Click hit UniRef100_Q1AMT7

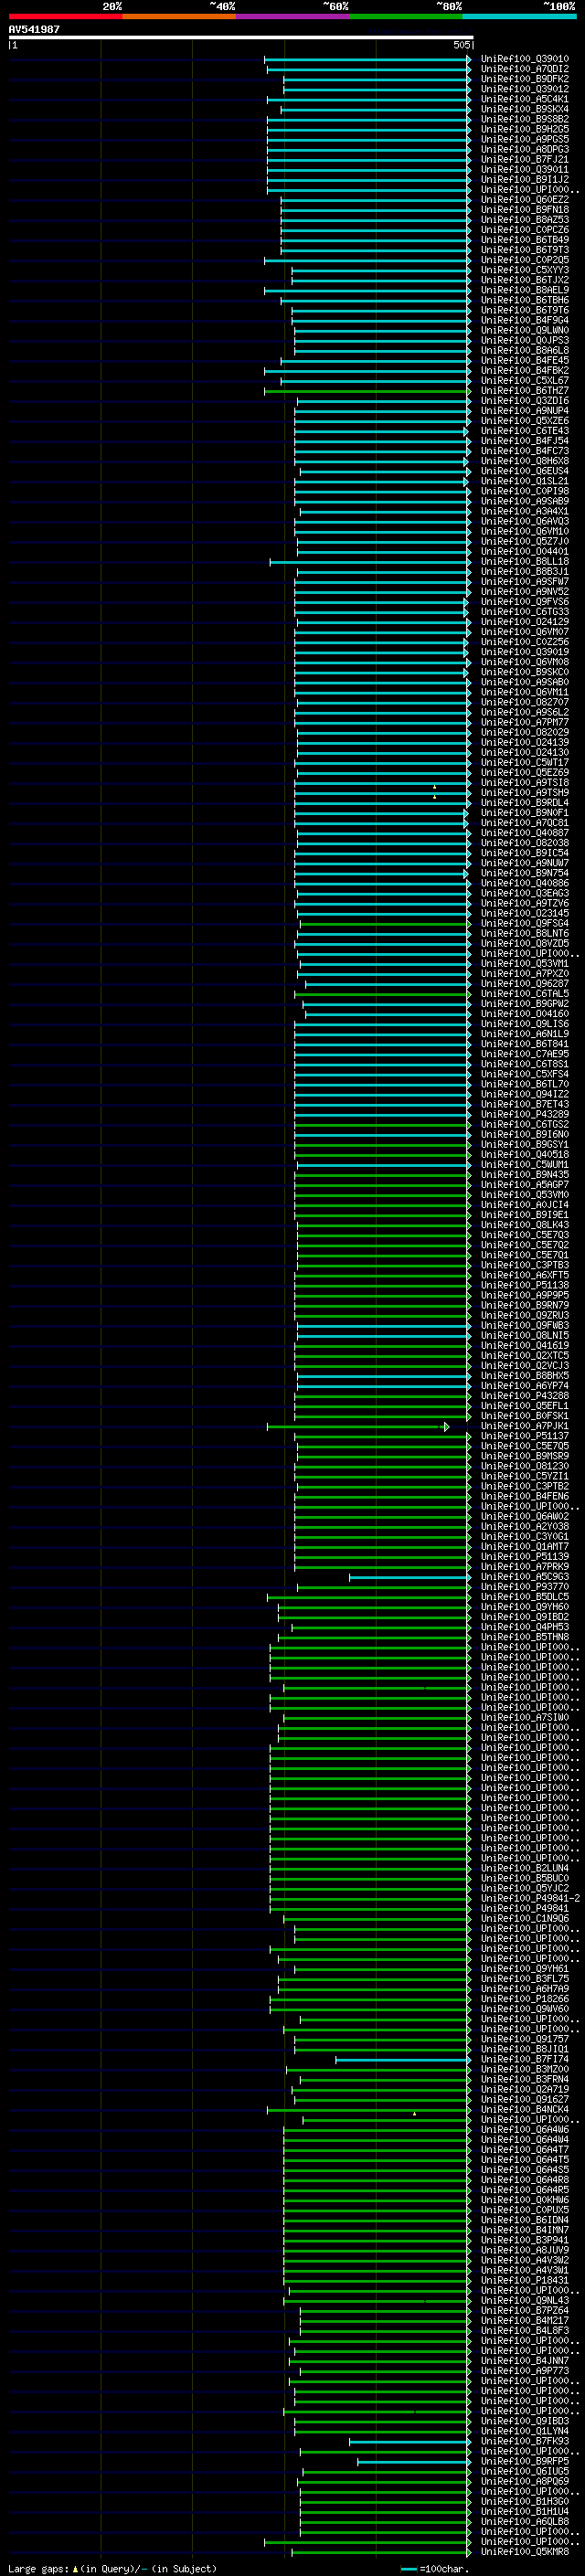tap(525, 1546)
